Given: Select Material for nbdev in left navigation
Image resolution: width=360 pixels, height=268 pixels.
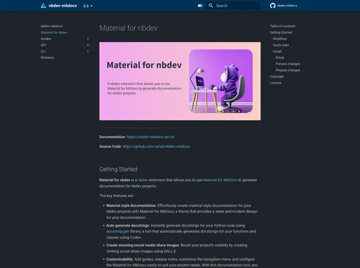Looking at the screenshot, I should click(54, 32).
